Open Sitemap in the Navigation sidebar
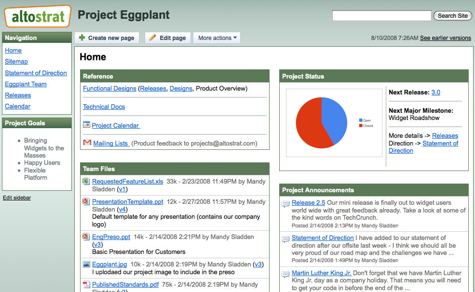Screen dimensions: 475x292 (16, 62)
